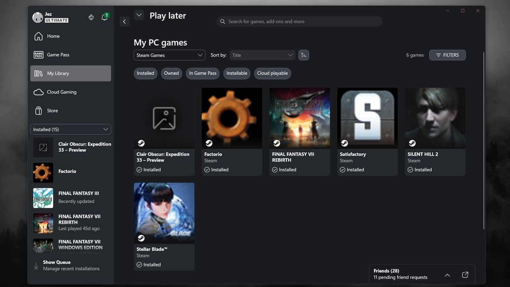Expand the Sort by Title dropdown

(x=263, y=55)
